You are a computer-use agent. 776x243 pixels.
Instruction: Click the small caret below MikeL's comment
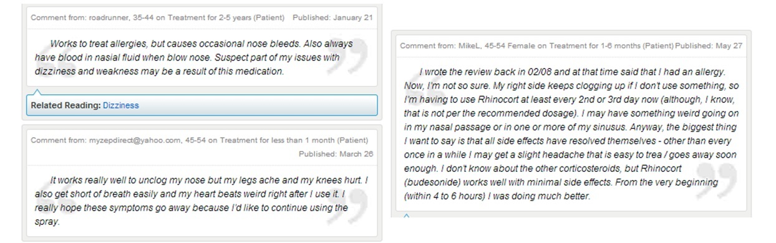point(407,216)
